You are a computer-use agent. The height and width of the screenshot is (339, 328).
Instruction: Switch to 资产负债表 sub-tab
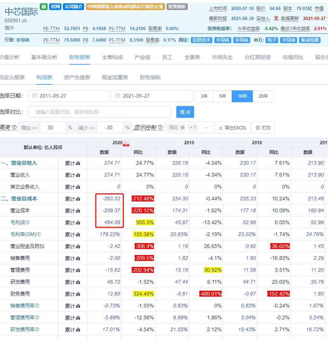coord(77,77)
